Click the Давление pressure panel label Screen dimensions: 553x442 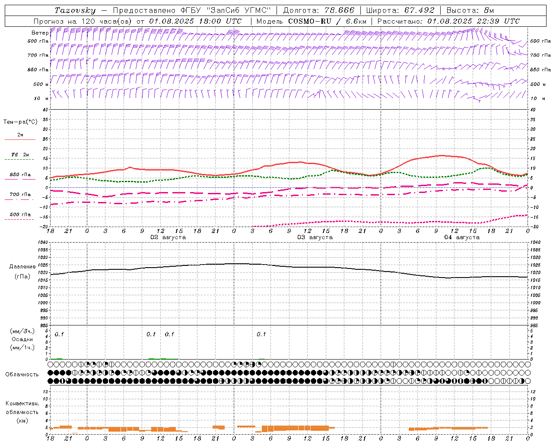coord(22,267)
